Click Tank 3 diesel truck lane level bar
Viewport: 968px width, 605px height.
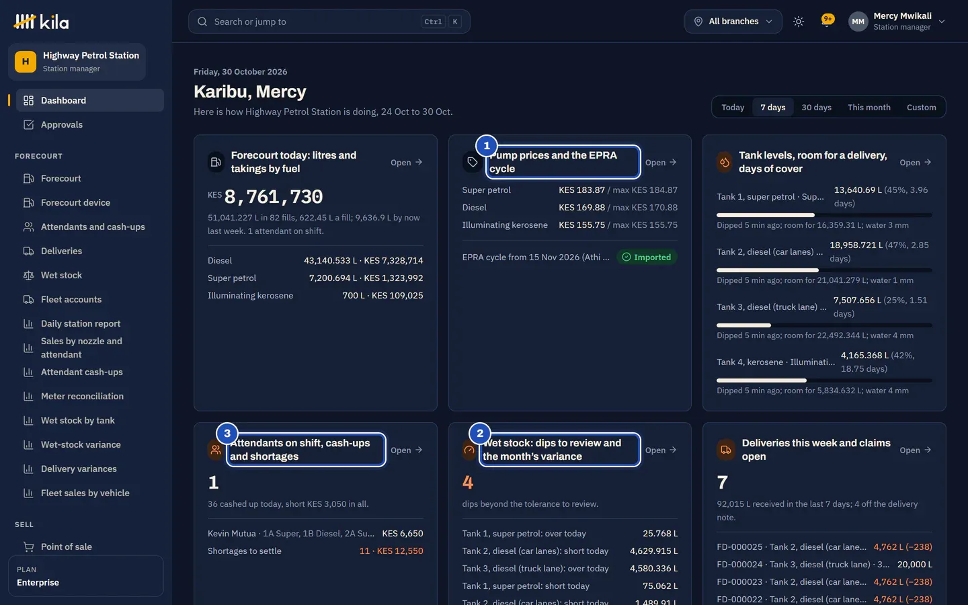coord(824,325)
